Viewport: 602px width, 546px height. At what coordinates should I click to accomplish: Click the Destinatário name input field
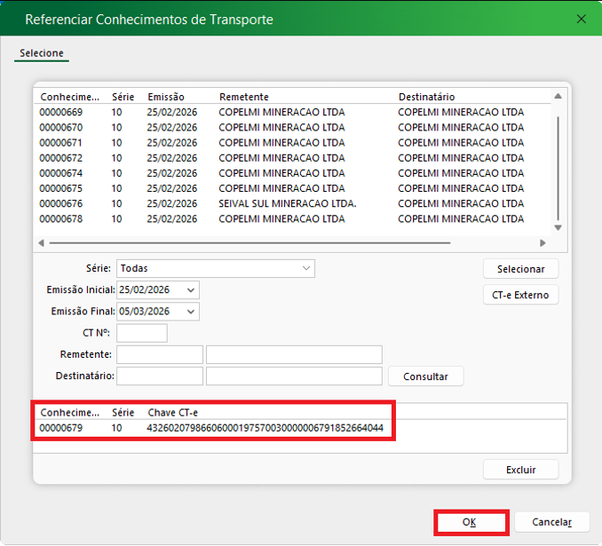(x=294, y=376)
